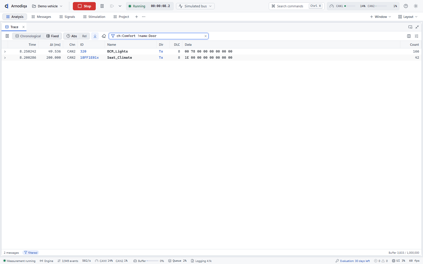Switch trace to Chronological mode
This screenshot has width=423, height=264.
[28, 36]
